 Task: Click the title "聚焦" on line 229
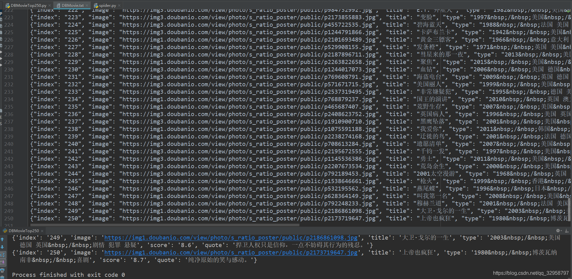point(427,62)
